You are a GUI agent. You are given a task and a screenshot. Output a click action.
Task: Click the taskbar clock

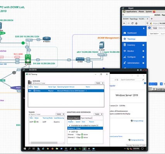point(136,149)
